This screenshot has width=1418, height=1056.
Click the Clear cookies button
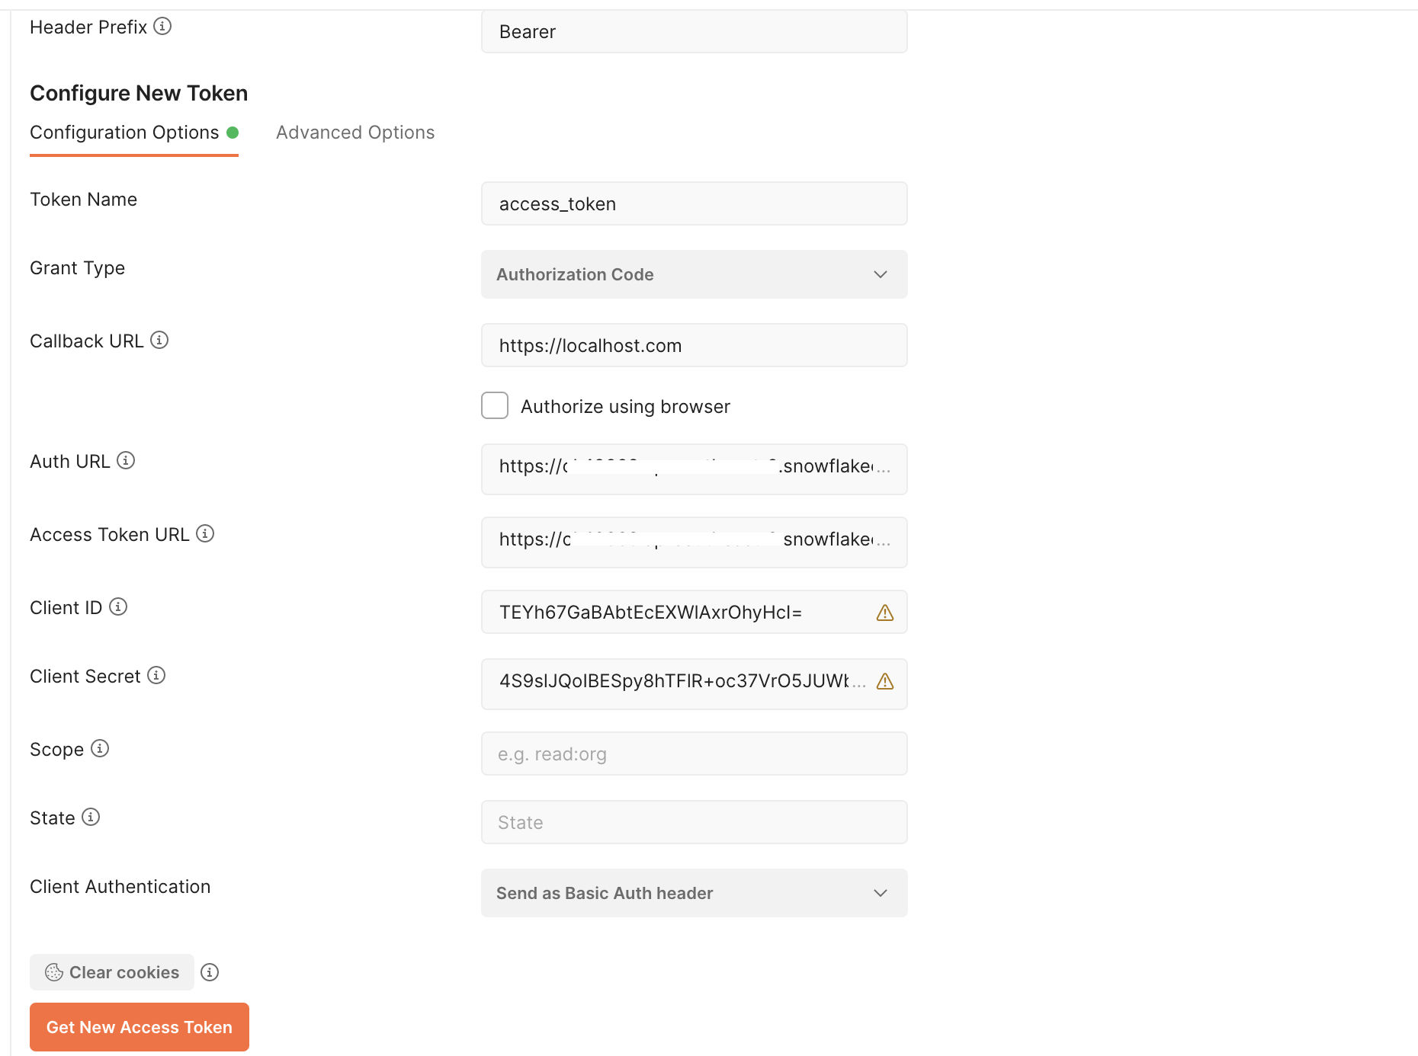[x=111, y=971]
